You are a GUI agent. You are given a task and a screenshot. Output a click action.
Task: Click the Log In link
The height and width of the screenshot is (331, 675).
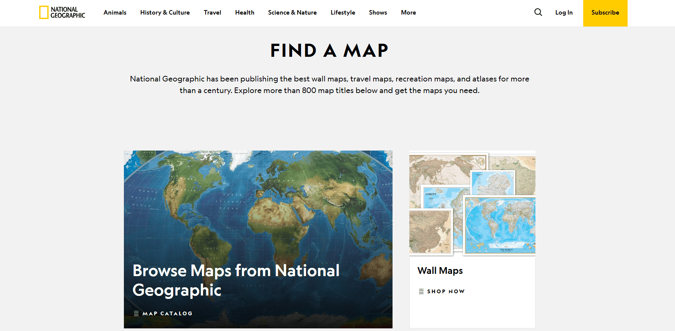tap(564, 12)
